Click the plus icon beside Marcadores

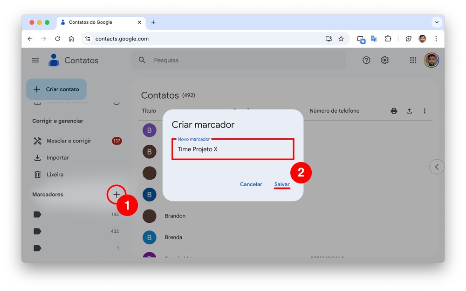(x=116, y=195)
